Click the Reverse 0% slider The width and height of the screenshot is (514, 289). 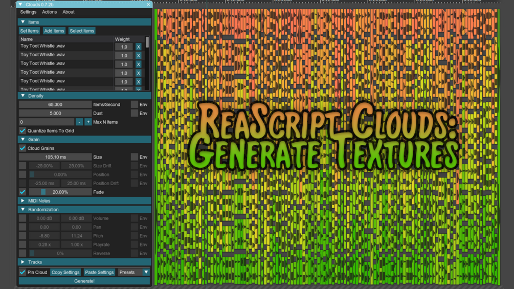pos(60,253)
